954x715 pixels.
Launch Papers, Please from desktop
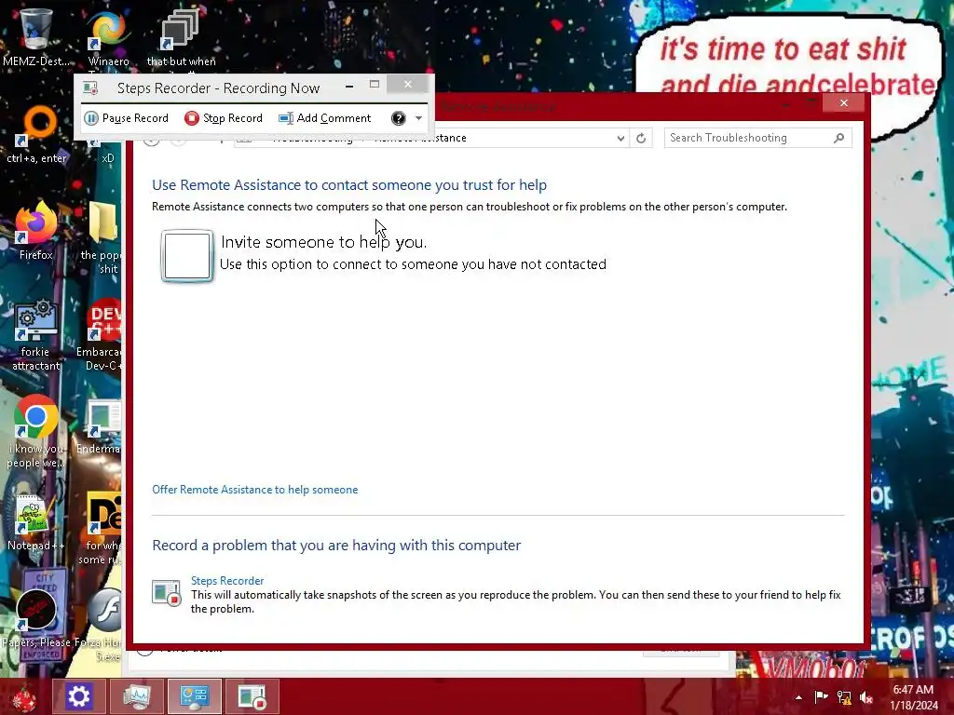coord(36,619)
